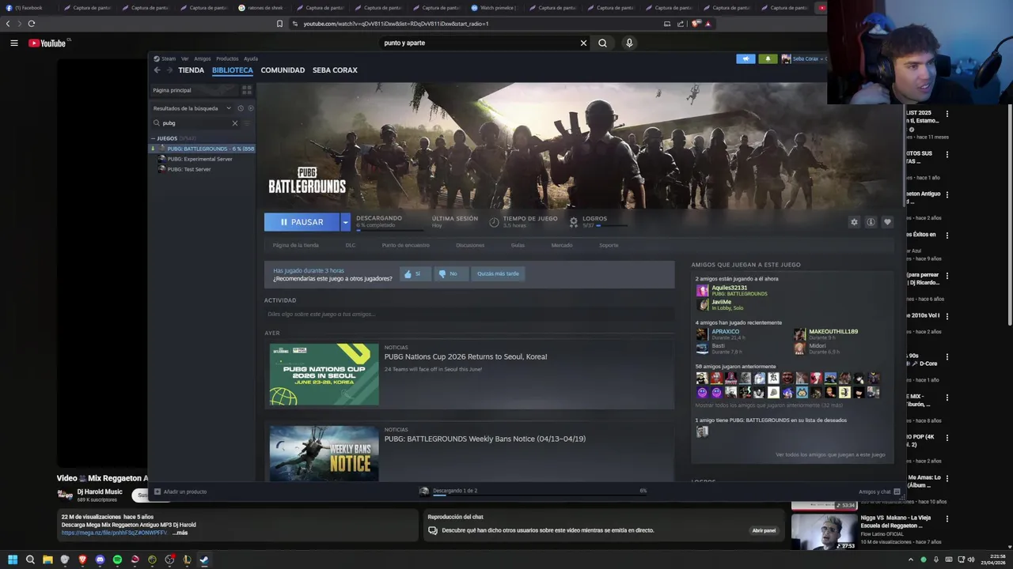Open YouTube hamburger menu
The height and width of the screenshot is (569, 1013).
[13, 43]
